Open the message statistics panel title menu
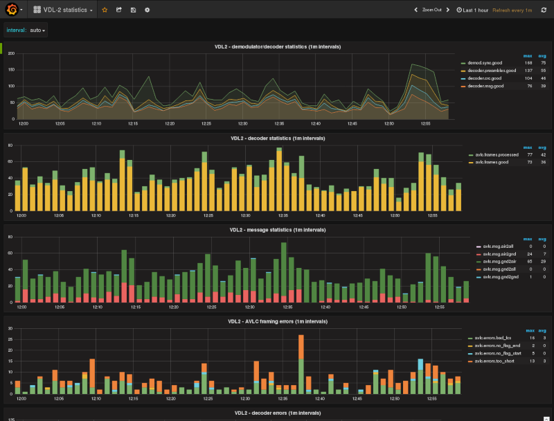Viewport: 554px width, 421px height. [278, 230]
